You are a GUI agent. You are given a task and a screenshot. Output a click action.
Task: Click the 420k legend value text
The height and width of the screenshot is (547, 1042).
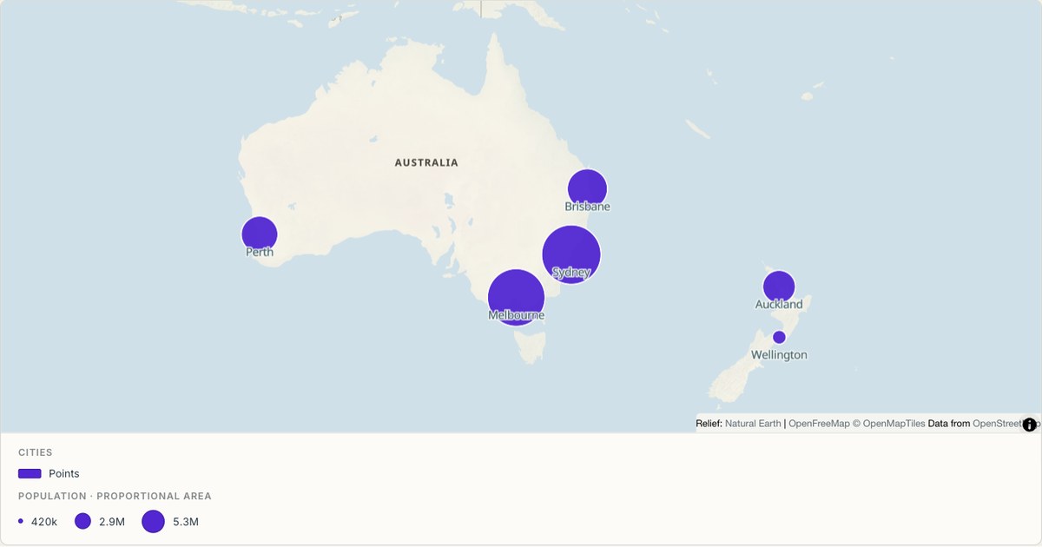[44, 522]
